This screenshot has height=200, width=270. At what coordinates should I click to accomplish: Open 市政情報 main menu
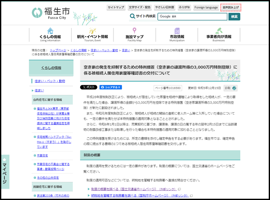pos(177,35)
